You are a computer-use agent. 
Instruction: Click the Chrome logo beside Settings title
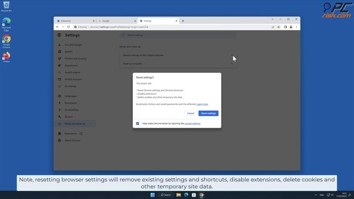(59, 35)
